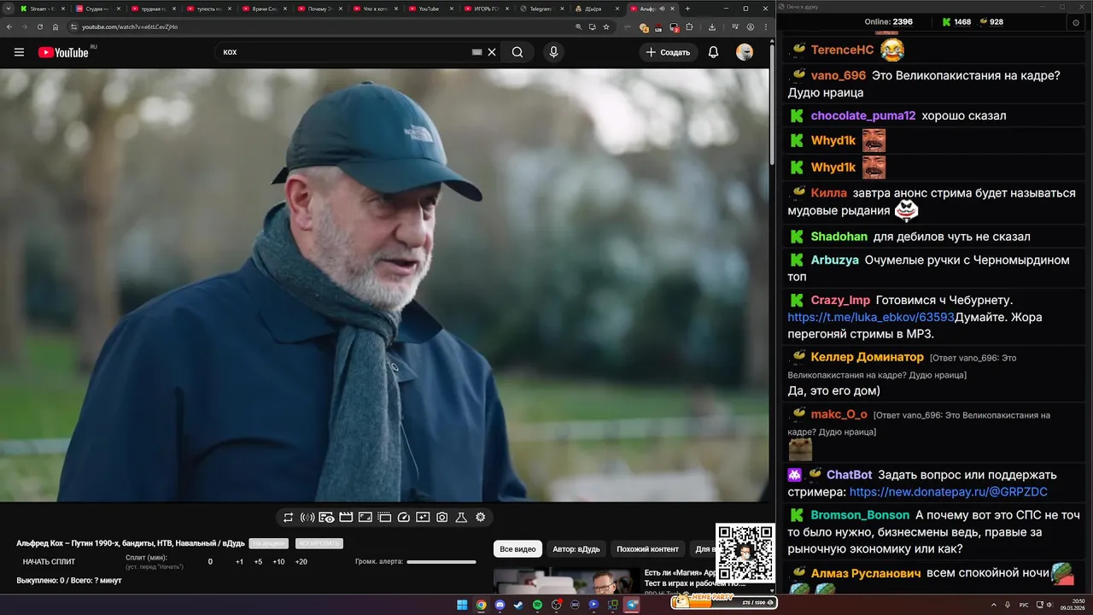The height and width of the screenshot is (615, 1093).
Task: Click Келлер Доминатор username in chat
Action: [x=867, y=357]
